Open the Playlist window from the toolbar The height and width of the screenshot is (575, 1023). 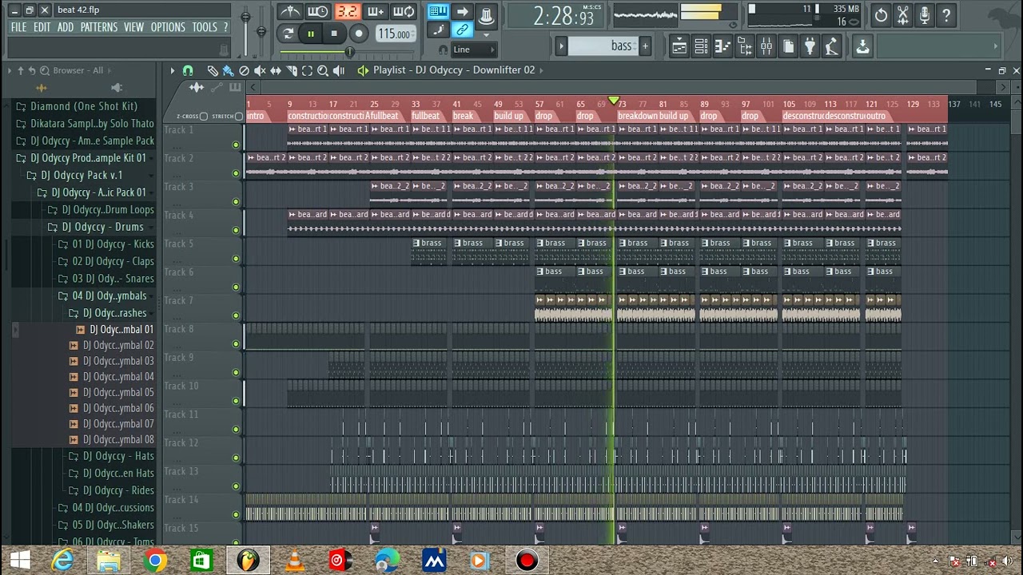[x=679, y=46]
